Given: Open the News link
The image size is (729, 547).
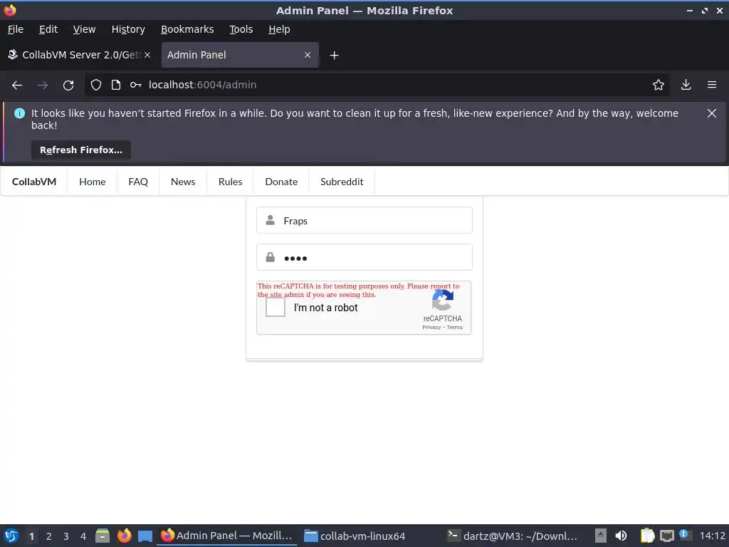Looking at the screenshot, I should pyautogui.click(x=183, y=182).
